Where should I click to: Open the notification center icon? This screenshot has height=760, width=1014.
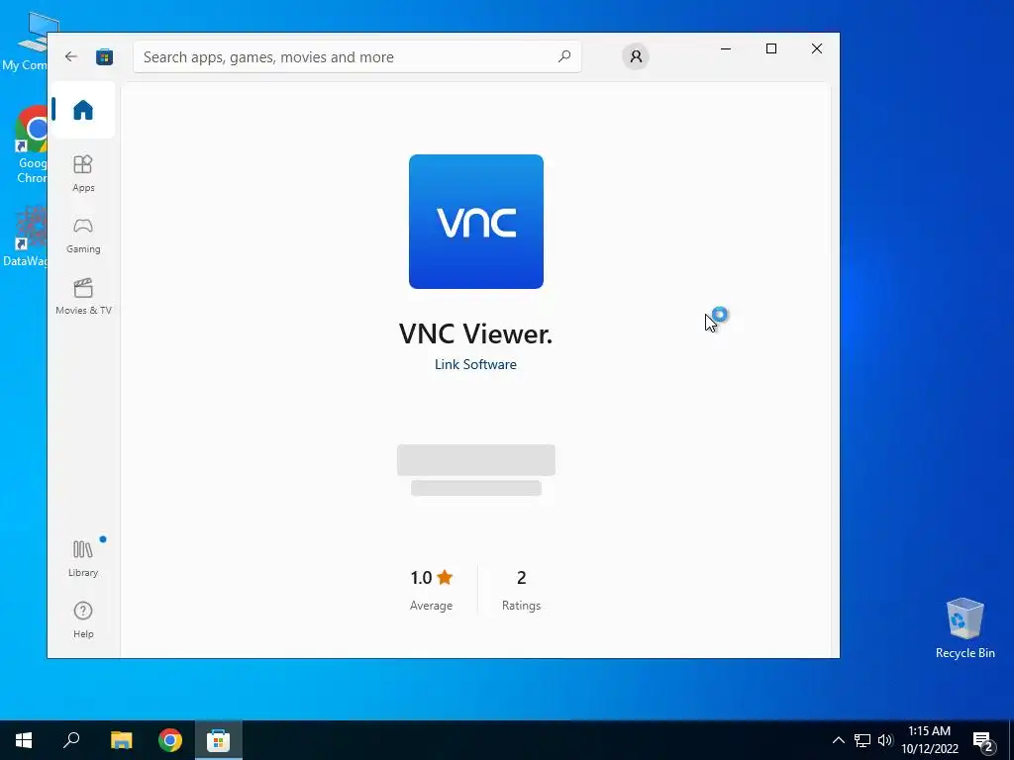pos(983,741)
